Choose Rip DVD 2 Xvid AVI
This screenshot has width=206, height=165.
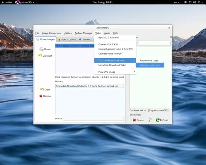pos(115,37)
